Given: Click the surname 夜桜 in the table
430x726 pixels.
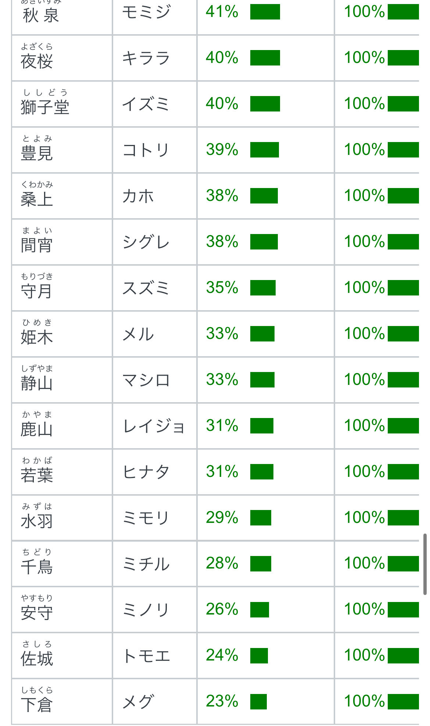Looking at the screenshot, I should tap(37, 61).
